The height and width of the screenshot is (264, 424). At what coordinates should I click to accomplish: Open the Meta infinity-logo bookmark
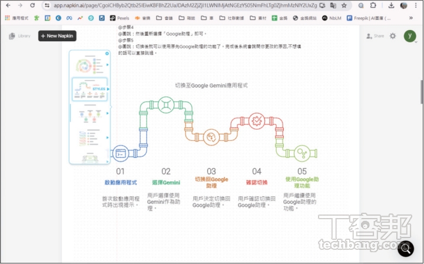(x=69, y=18)
